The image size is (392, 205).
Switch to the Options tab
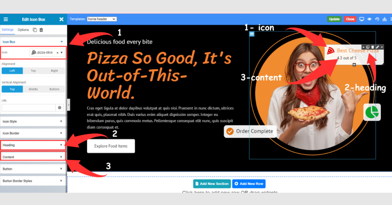[x=23, y=30]
